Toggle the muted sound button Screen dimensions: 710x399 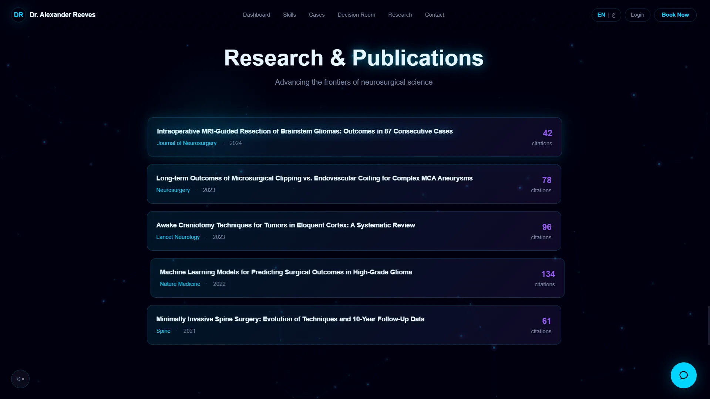20,379
